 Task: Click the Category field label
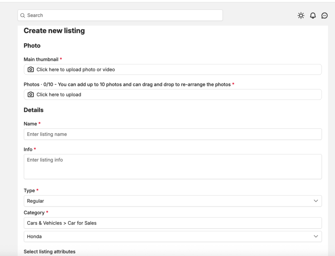tap(34, 213)
